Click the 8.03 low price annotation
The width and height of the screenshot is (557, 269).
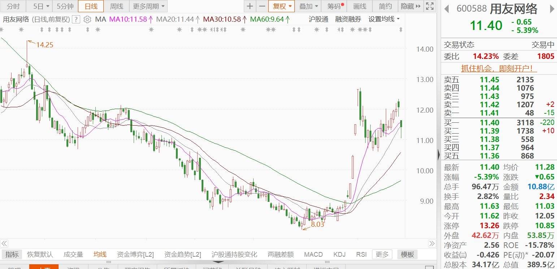tap(318, 224)
